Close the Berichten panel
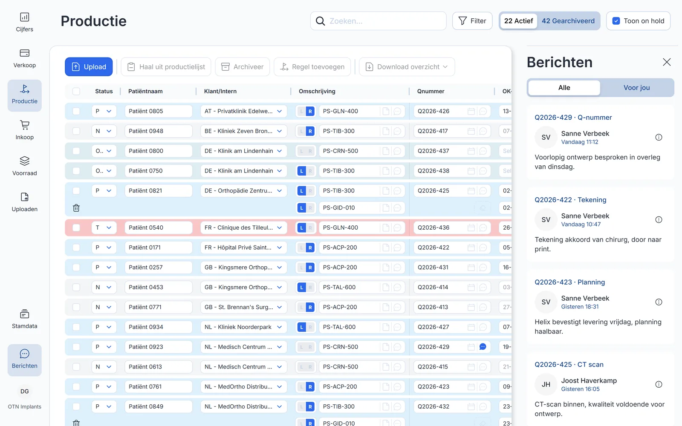Viewport: 682px width, 426px height. coord(667,62)
